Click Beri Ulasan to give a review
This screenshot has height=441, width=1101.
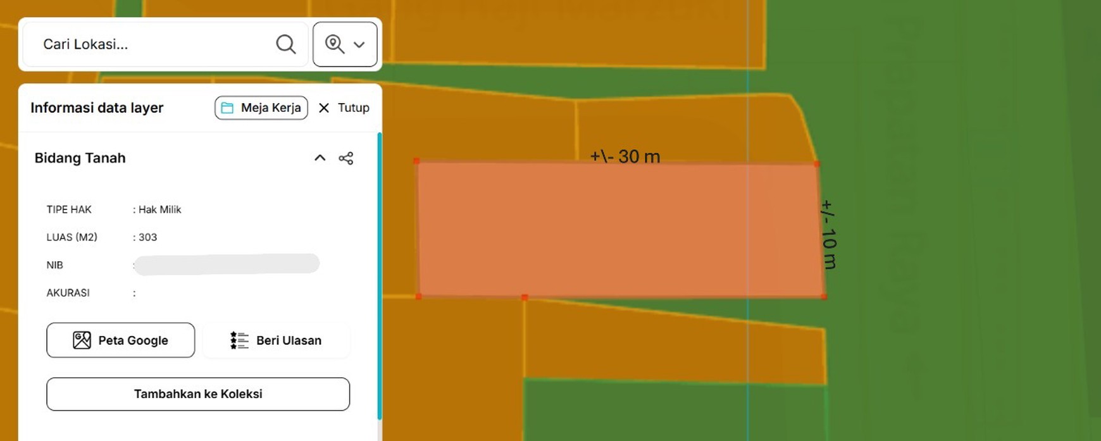(276, 340)
